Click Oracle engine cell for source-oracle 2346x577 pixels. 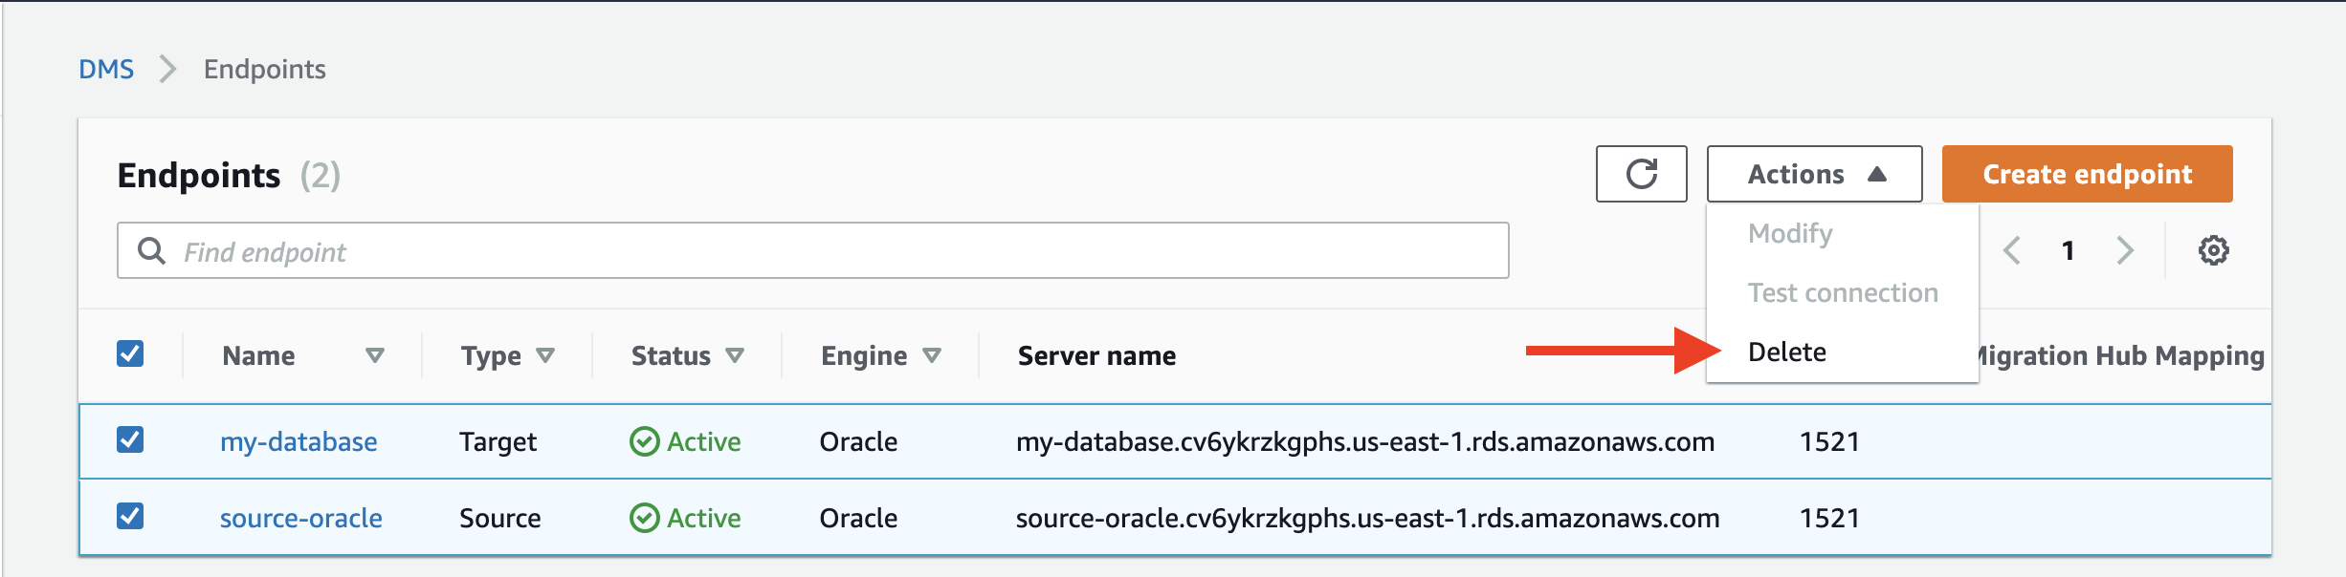click(858, 518)
